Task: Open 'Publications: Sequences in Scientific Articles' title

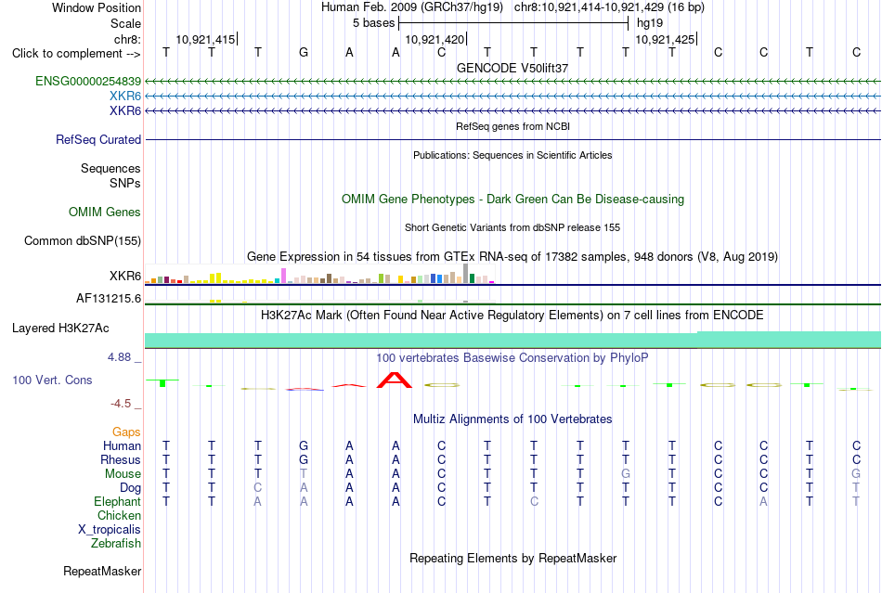Action: [512, 155]
